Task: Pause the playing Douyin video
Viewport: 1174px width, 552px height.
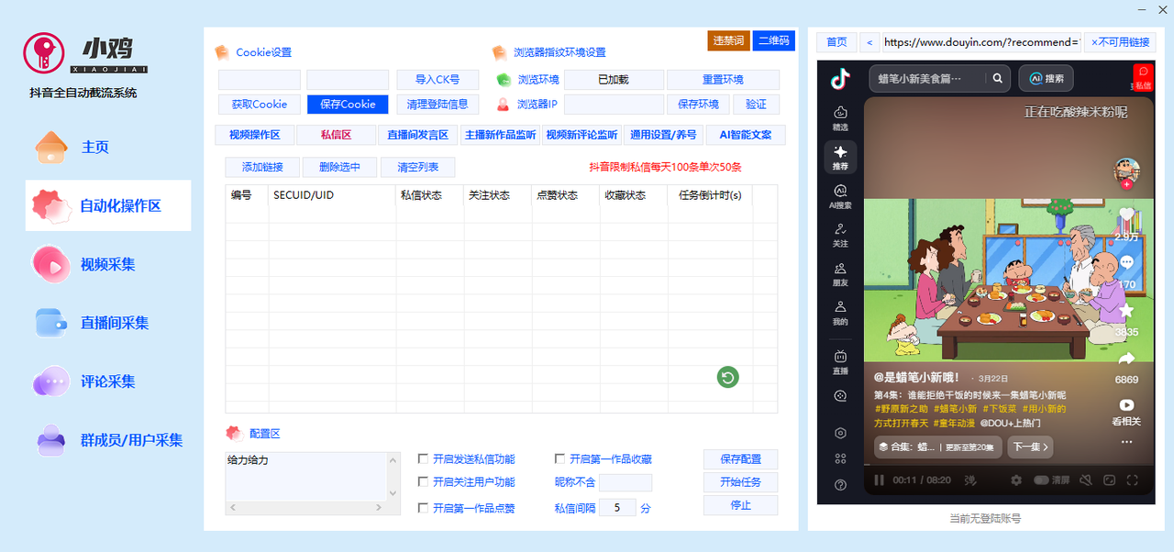Action: coord(879,480)
